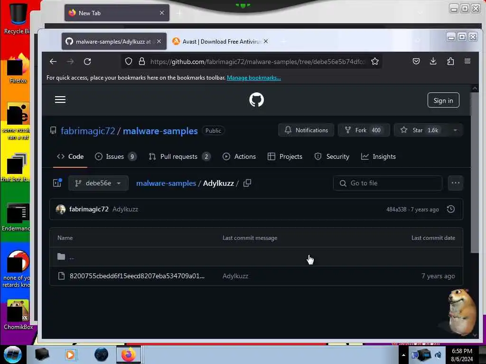Click the page vertical scrollbar thumb

pos(475,173)
